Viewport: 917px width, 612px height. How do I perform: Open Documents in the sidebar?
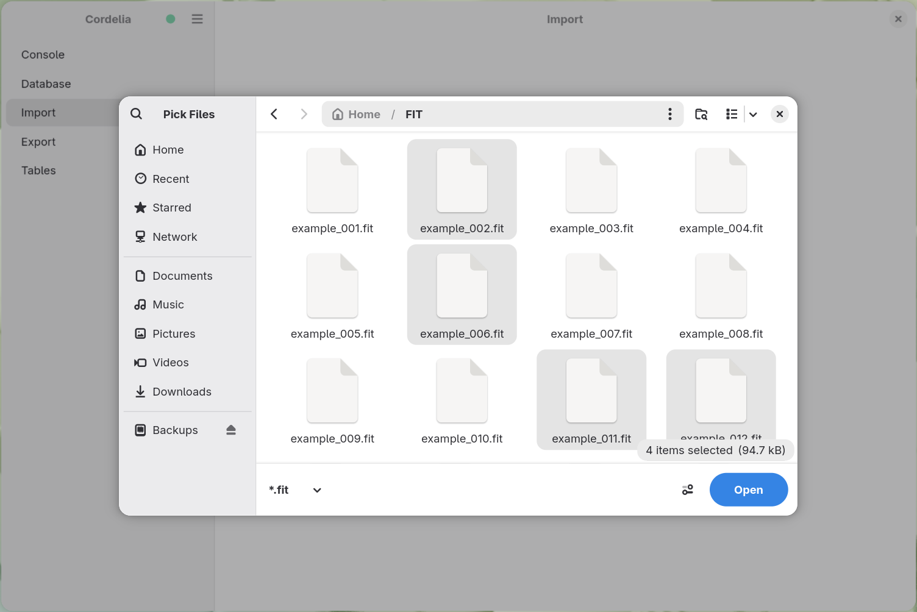click(188, 276)
